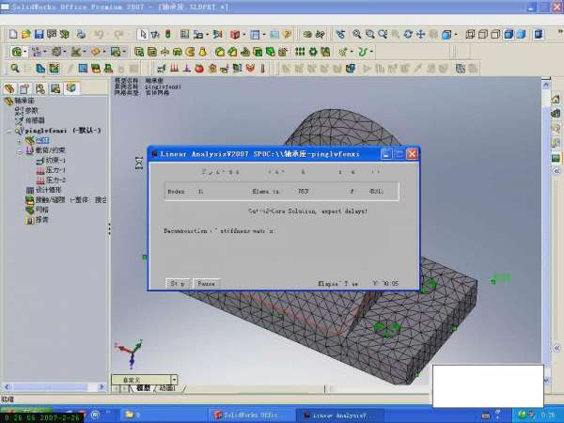Switch to the 模型 tab at bottom
This screenshot has height=423, width=564.
click(x=144, y=388)
